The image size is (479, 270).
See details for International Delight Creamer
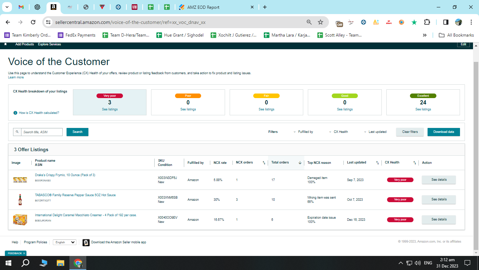(x=439, y=219)
